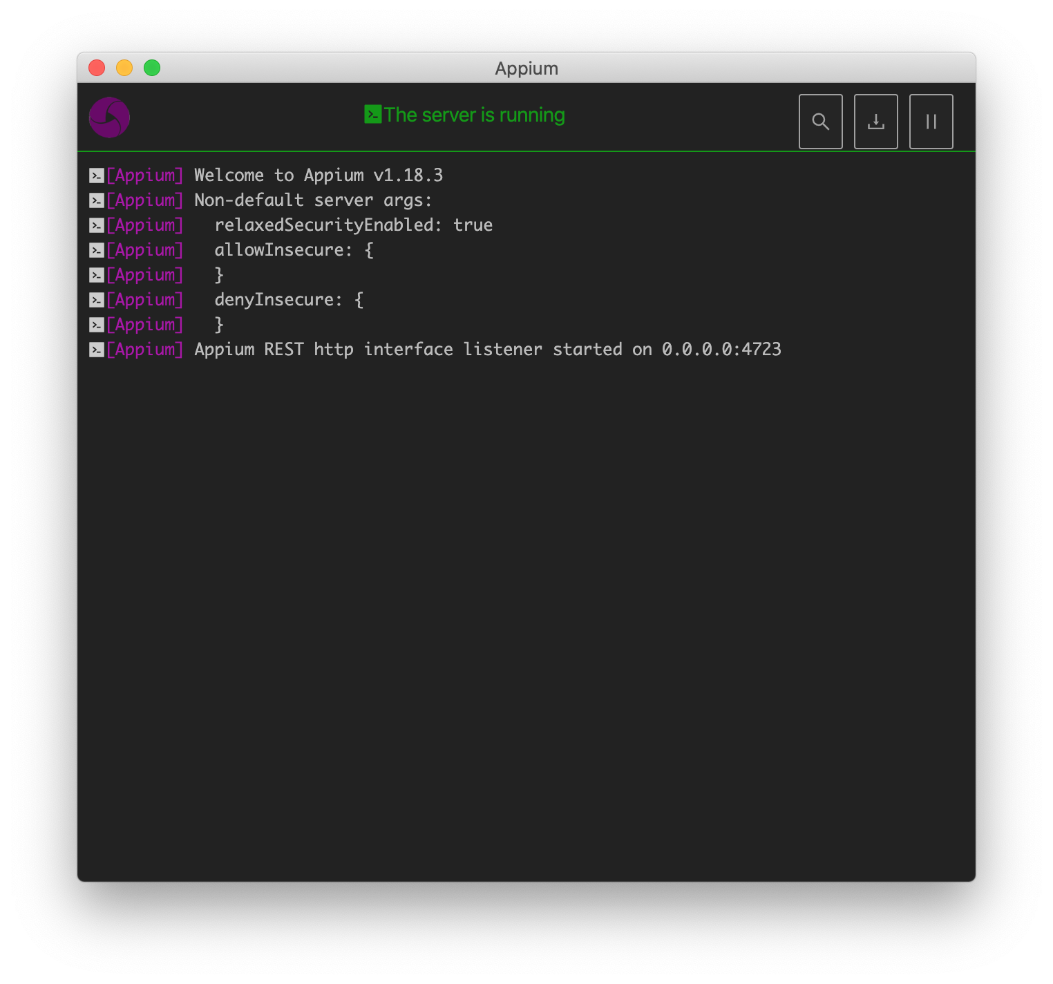Select 'allowInsecure: {' log entry
This screenshot has width=1053, height=984.
[294, 250]
